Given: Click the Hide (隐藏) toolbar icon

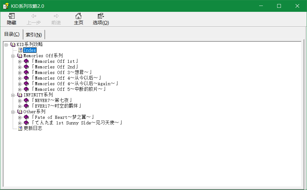Looking at the screenshot, I should tap(11, 18).
